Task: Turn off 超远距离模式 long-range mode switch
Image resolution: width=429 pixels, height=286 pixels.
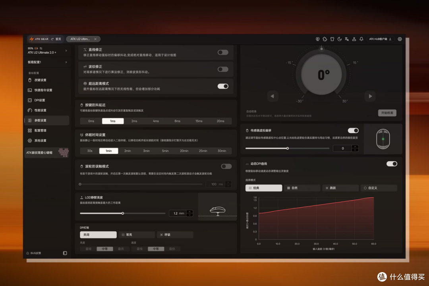Action: [x=223, y=86]
